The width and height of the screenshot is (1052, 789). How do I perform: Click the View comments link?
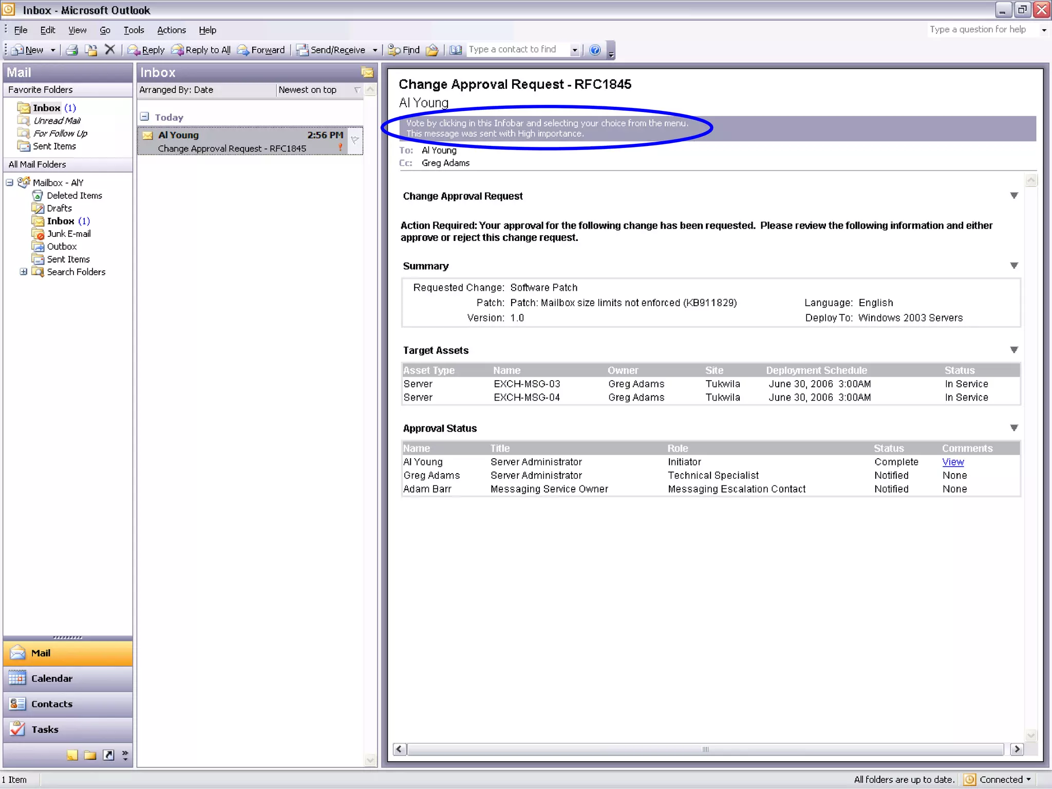click(x=953, y=462)
